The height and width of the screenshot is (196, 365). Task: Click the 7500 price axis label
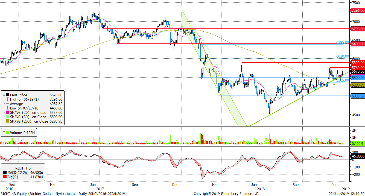(356, 3)
